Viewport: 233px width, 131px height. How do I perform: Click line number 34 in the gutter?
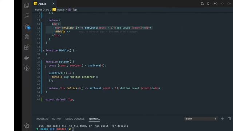click(x=39, y=61)
